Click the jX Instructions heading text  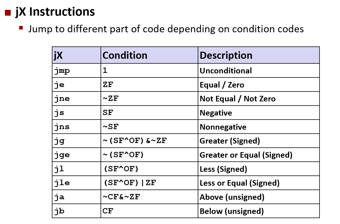click(x=55, y=12)
